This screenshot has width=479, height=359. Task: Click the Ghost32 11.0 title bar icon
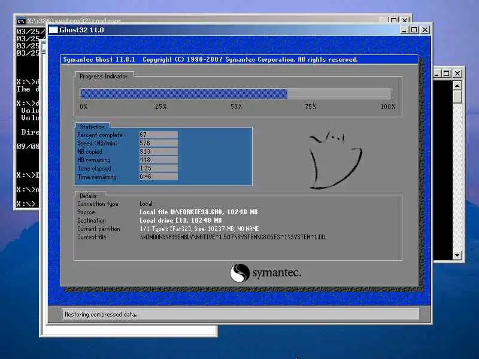tap(53, 30)
